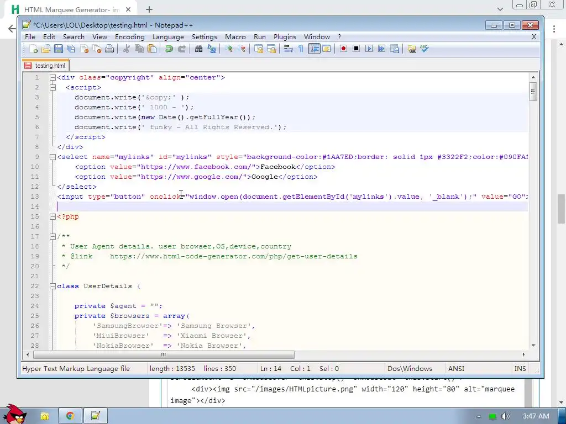Screen dimensions: 566x424
Task: Click the editor scroll-down arrow
Action: coord(533,346)
